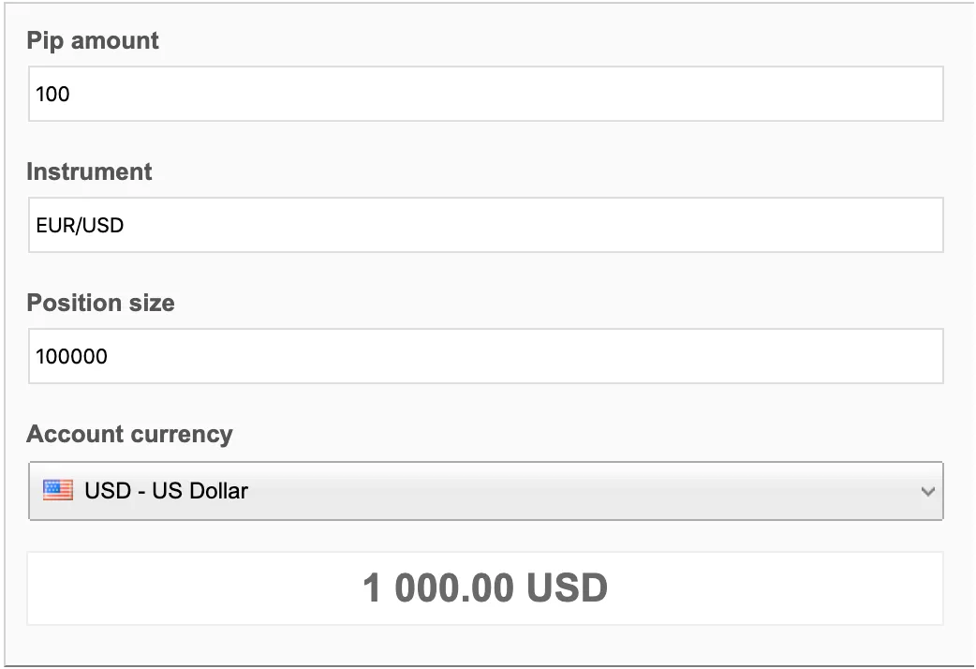Click the 1 000.00 USD result box
Screen dimensions: 976x669
[485, 588]
